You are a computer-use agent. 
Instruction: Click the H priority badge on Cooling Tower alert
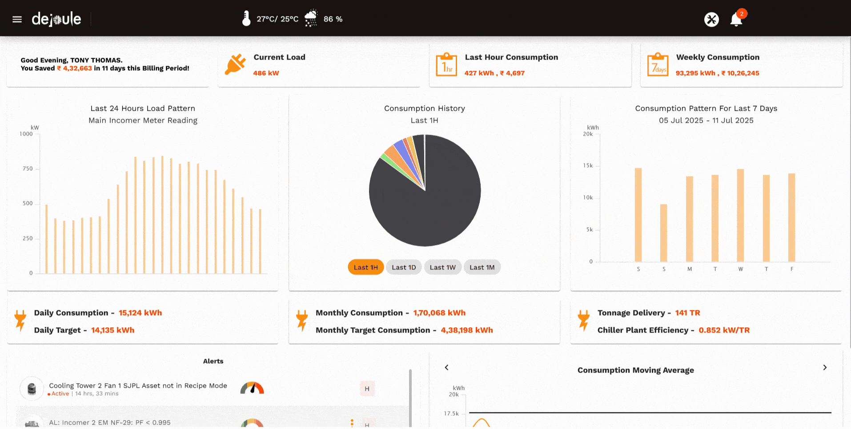pos(367,389)
